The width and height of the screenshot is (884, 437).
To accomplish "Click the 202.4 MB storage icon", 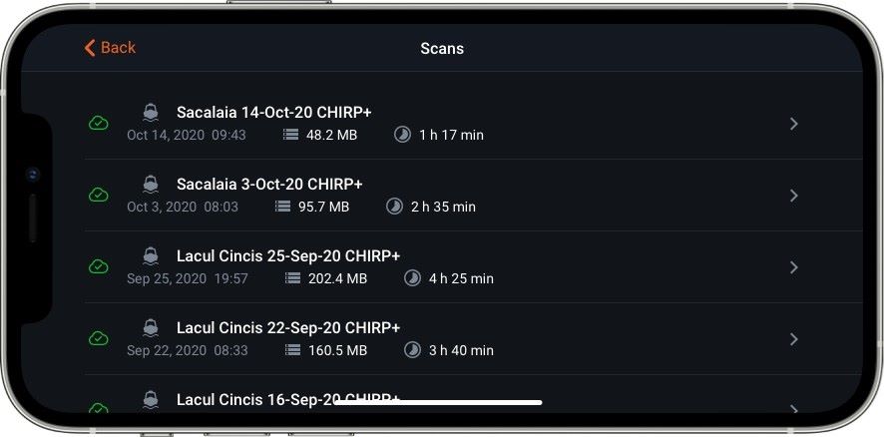I will (x=293, y=278).
